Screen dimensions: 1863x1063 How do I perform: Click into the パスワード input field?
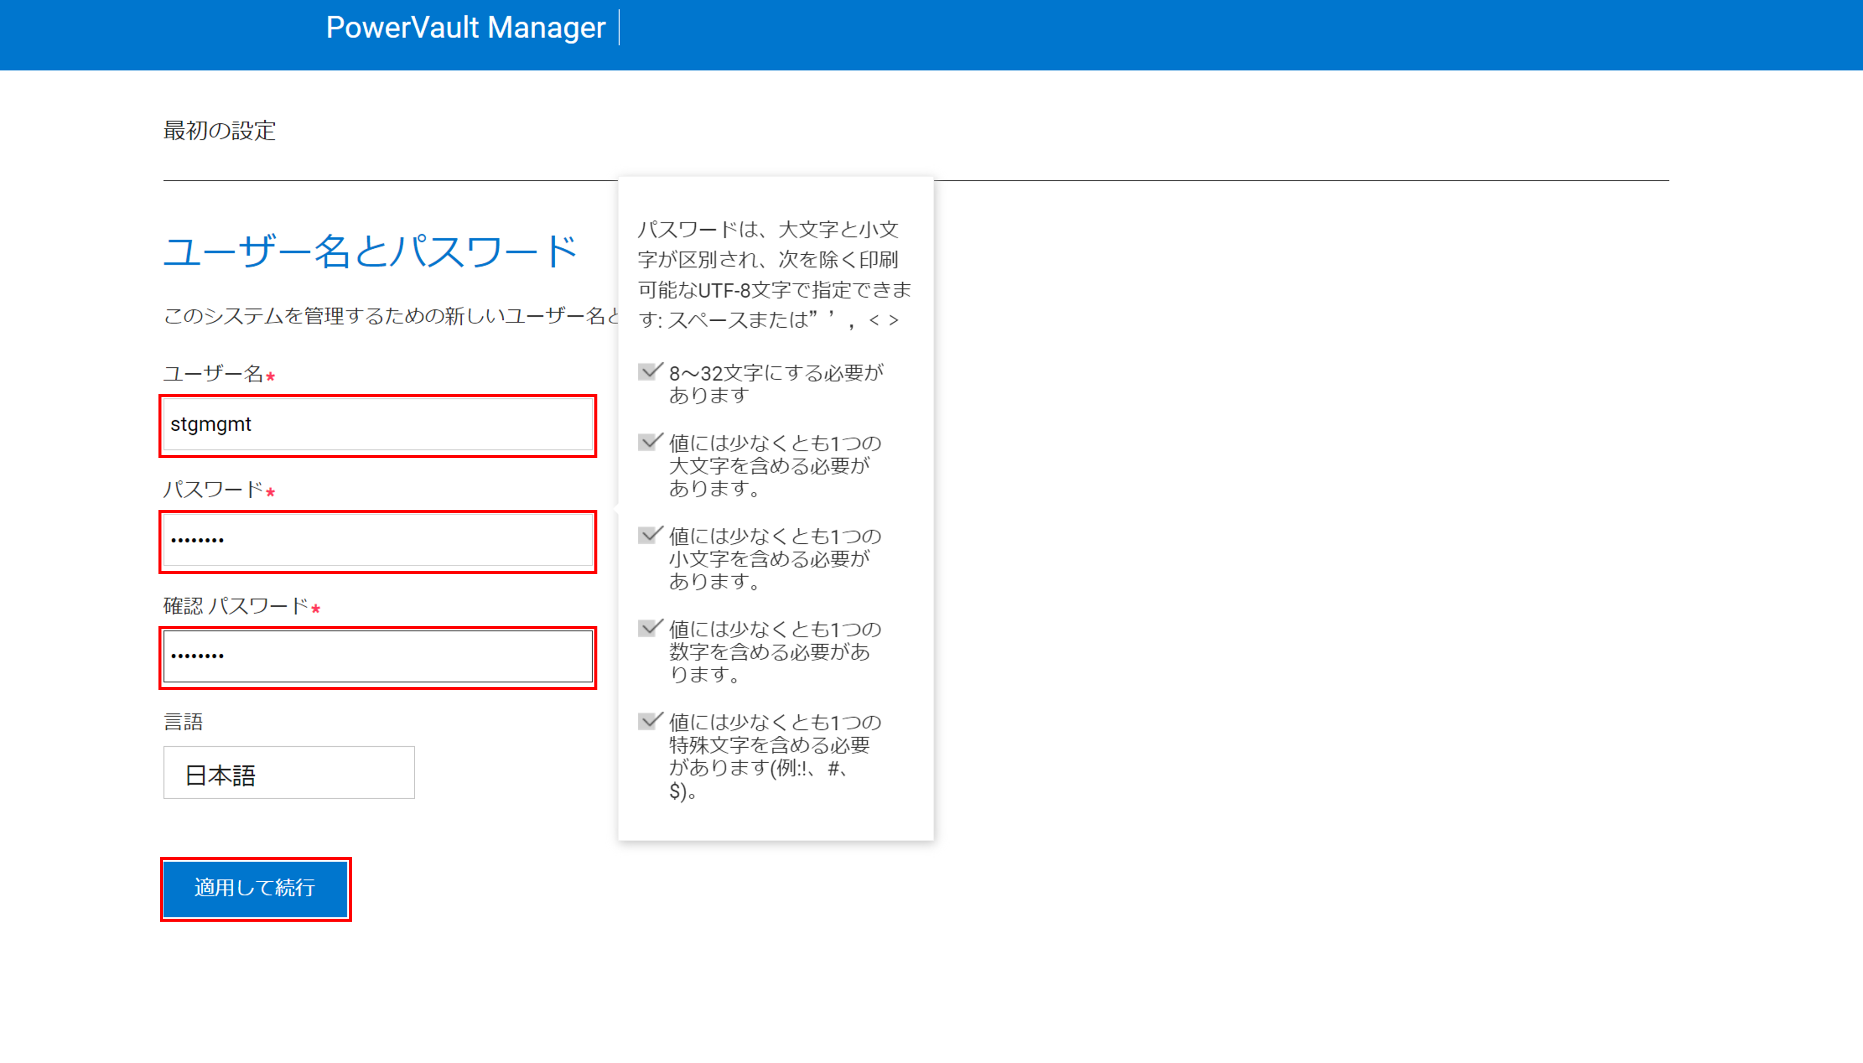tap(377, 540)
